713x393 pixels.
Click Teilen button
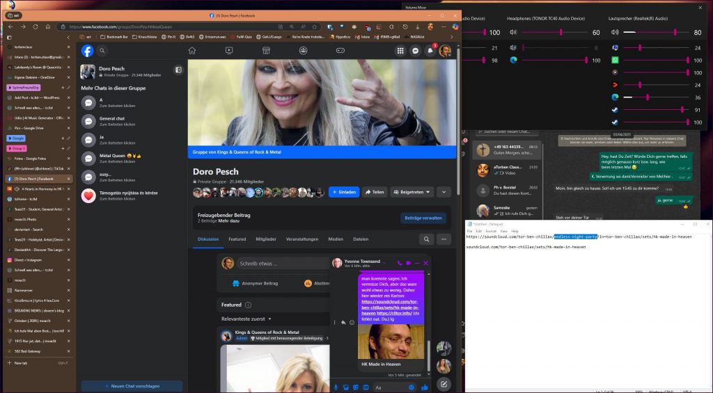(x=375, y=192)
